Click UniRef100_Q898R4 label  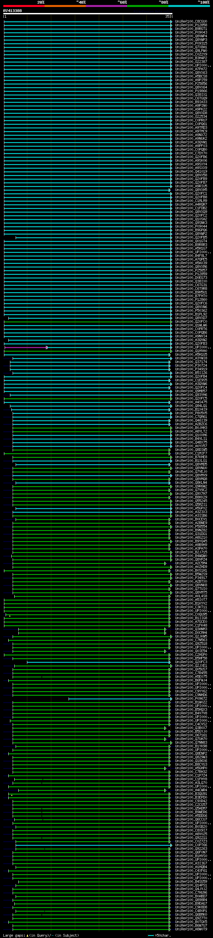[191, 900]
